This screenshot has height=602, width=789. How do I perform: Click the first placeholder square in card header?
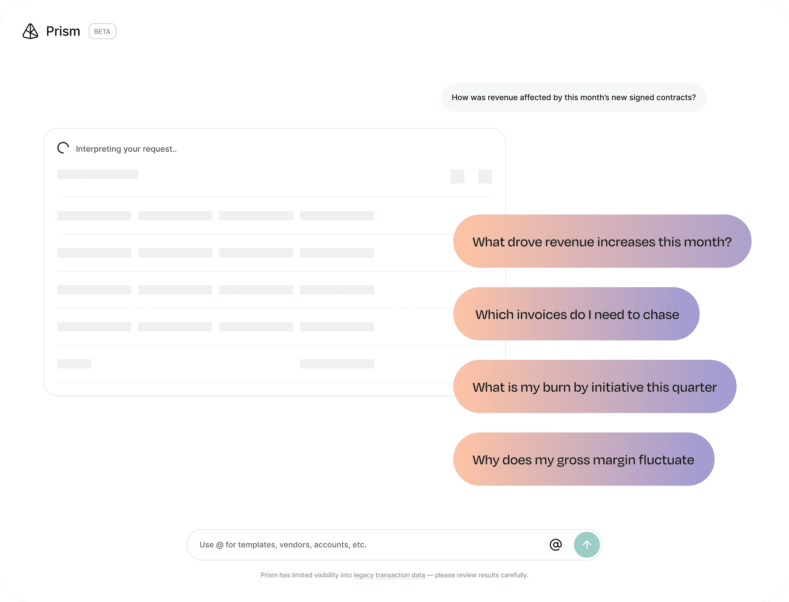tap(457, 176)
